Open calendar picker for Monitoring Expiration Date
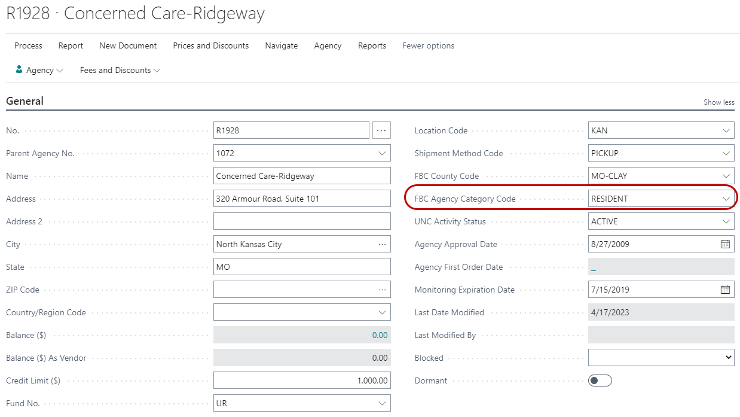This screenshot has height=417, width=740. 725,290
